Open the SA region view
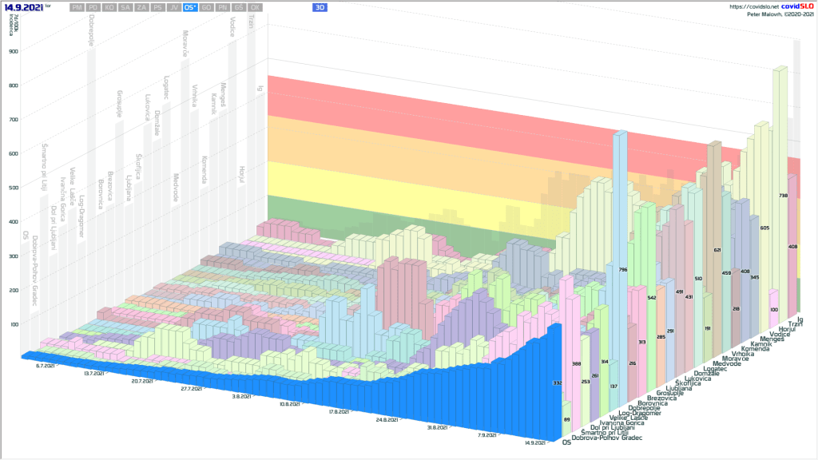The height and width of the screenshot is (460, 818). tap(125, 6)
